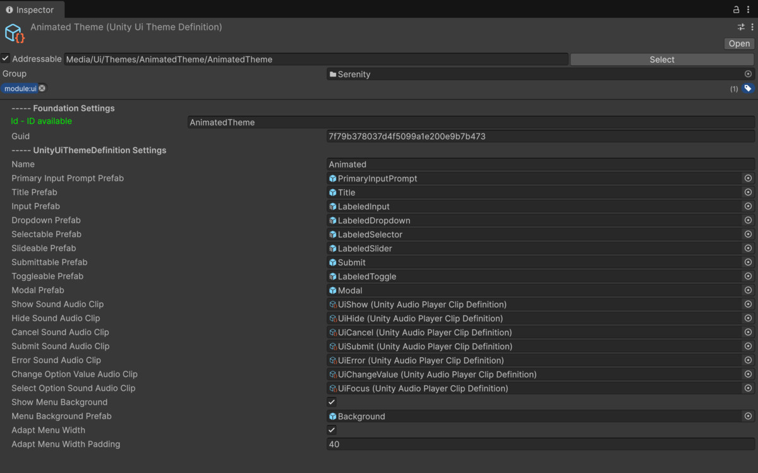Open object picker for UiCancel clip
The image size is (758, 473).
click(749, 332)
